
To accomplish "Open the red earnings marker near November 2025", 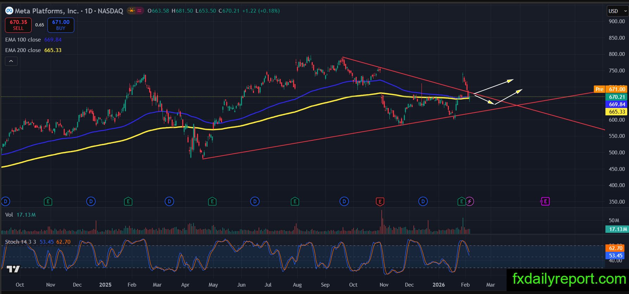I will point(380,202).
